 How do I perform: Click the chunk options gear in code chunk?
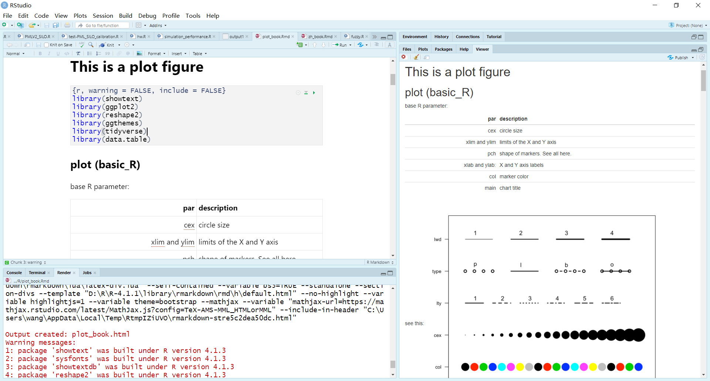click(x=298, y=93)
